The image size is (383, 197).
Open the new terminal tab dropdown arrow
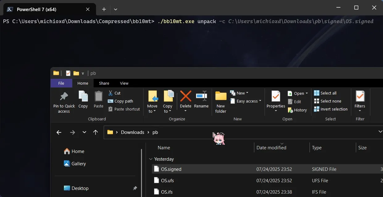(x=115, y=9)
